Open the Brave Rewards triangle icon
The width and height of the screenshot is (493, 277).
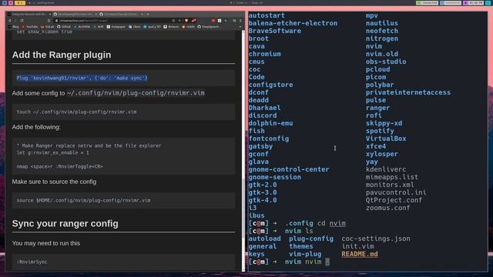coord(193,21)
